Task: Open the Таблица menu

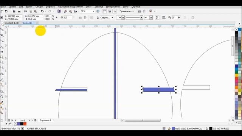Action: tap(99, 7)
